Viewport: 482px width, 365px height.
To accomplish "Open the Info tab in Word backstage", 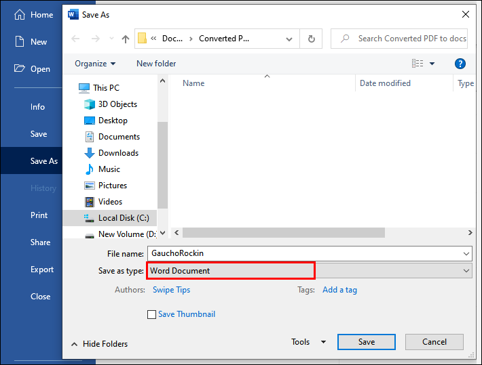I will pyautogui.click(x=37, y=107).
